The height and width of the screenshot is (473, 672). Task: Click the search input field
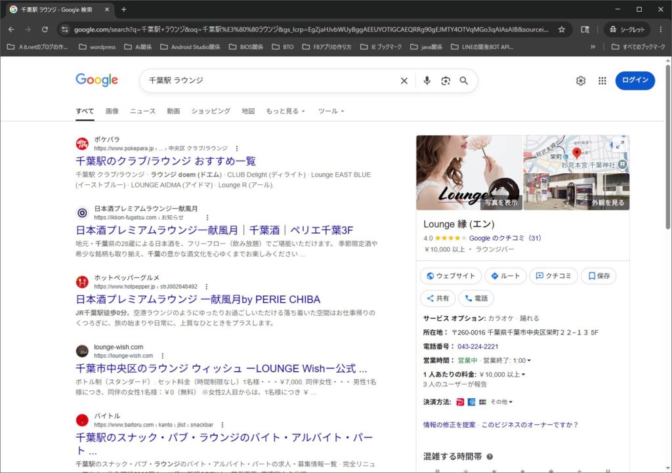(x=270, y=81)
